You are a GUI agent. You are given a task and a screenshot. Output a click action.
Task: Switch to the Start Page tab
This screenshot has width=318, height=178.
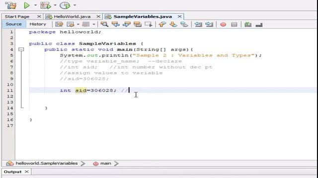[17, 16]
